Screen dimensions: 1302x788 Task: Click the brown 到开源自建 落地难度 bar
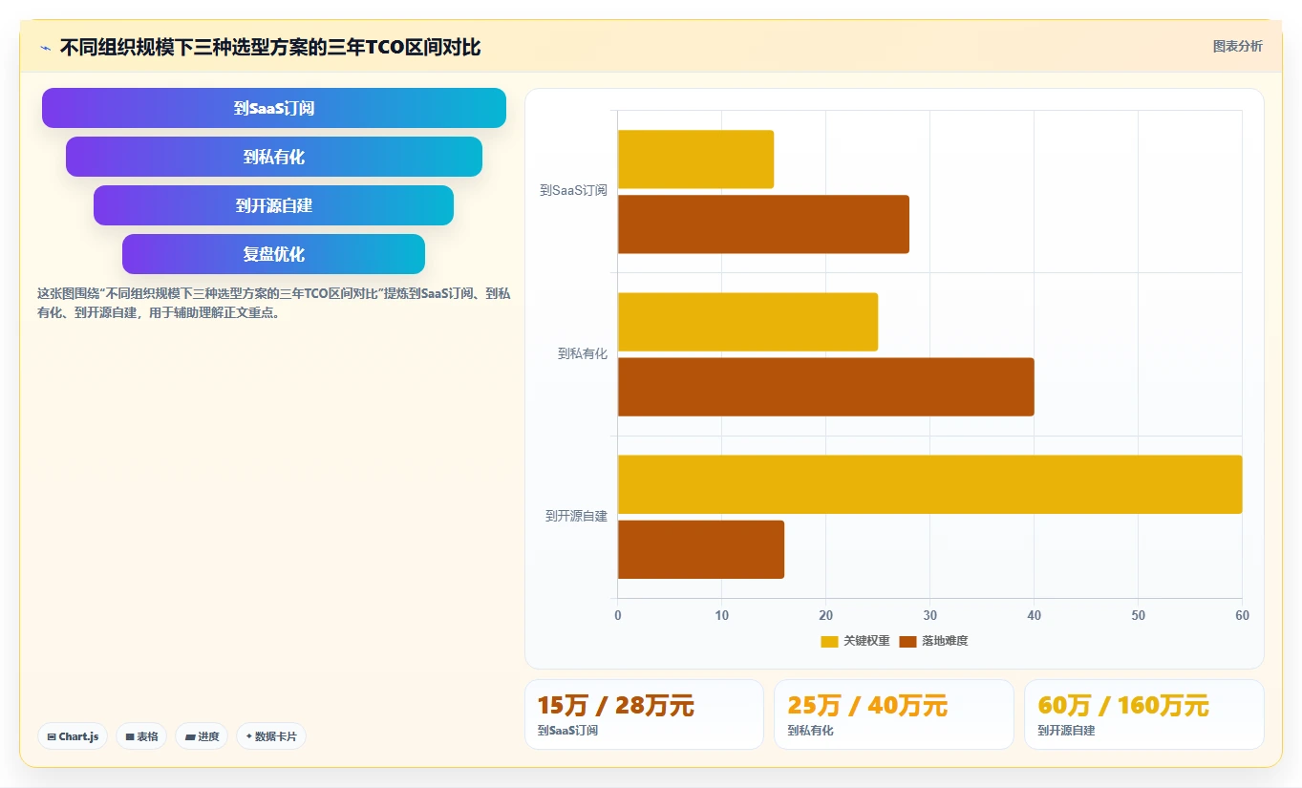point(701,549)
